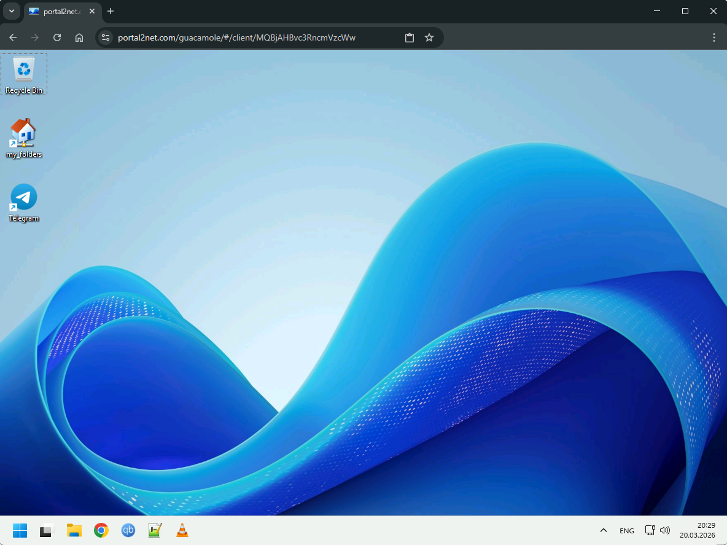Open Task View in the taskbar

[x=47, y=530]
